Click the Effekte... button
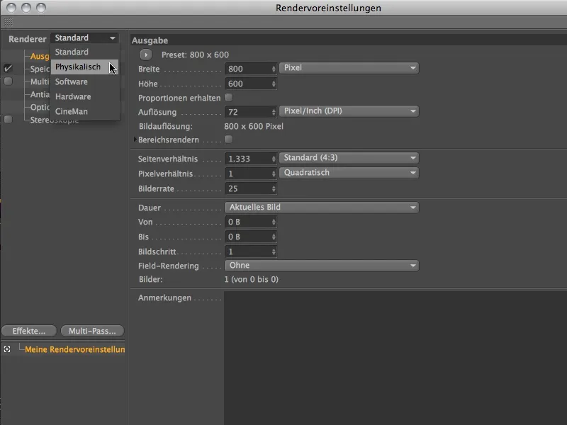The image size is (567, 425). click(29, 331)
